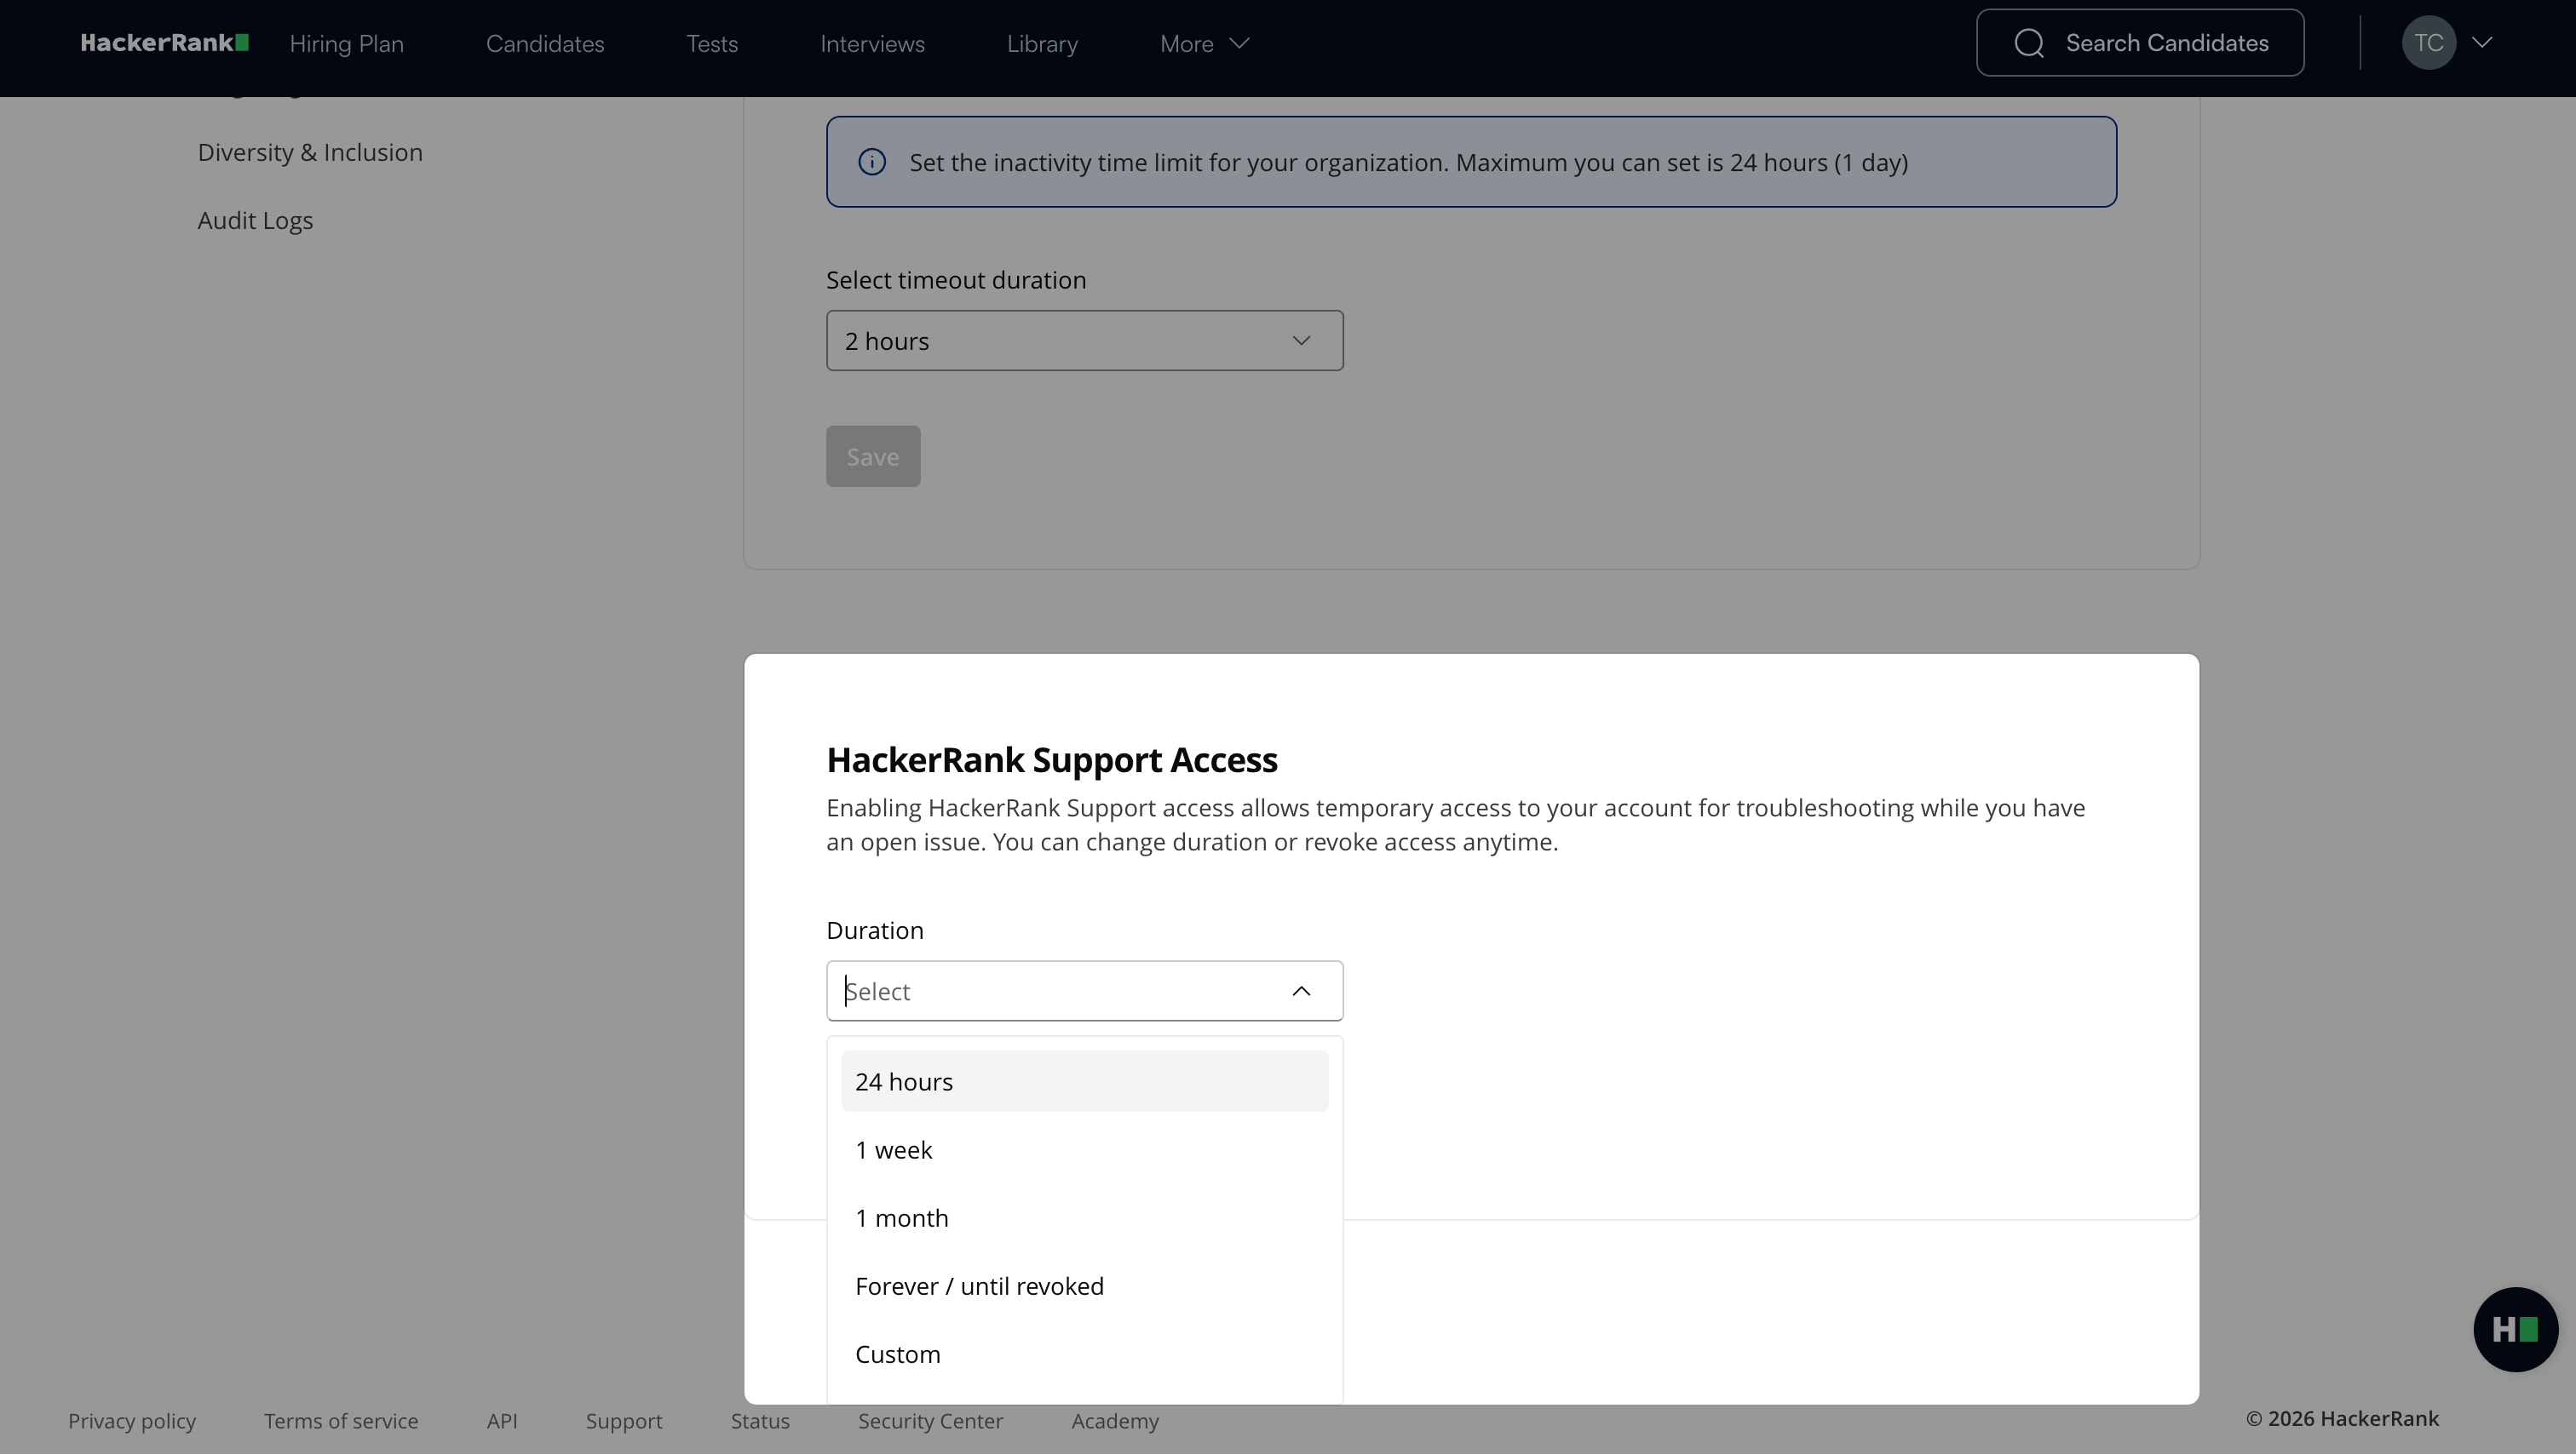Go to Hiring Plan tab
Viewport: 2576px width, 1454px height.
(346, 44)
